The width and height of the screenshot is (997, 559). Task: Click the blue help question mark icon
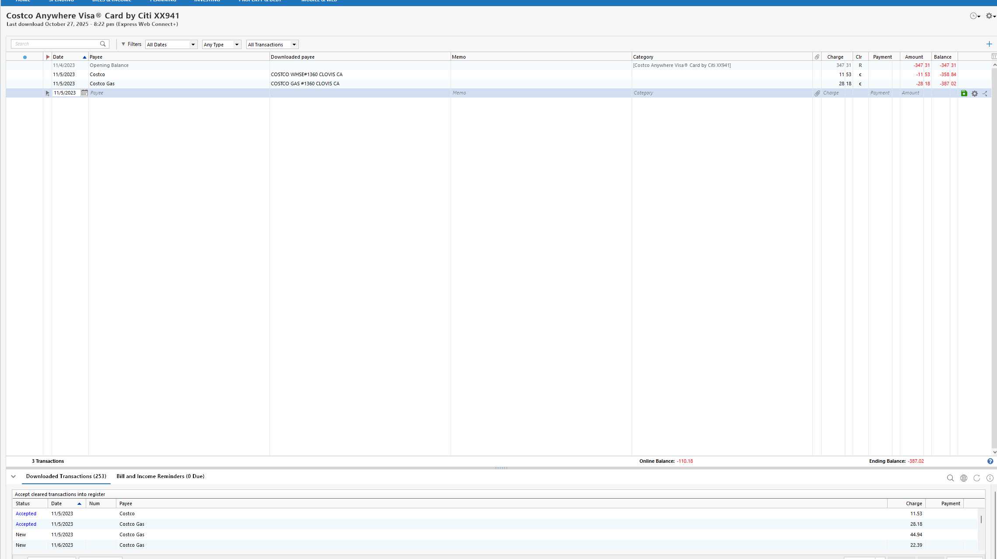990,461
